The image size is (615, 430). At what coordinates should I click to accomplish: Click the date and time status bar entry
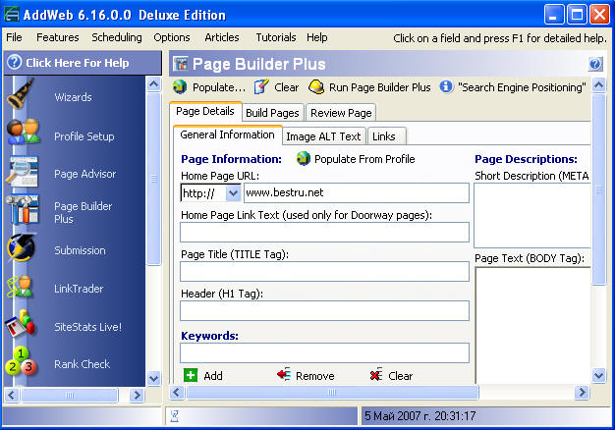coord(420,415)
